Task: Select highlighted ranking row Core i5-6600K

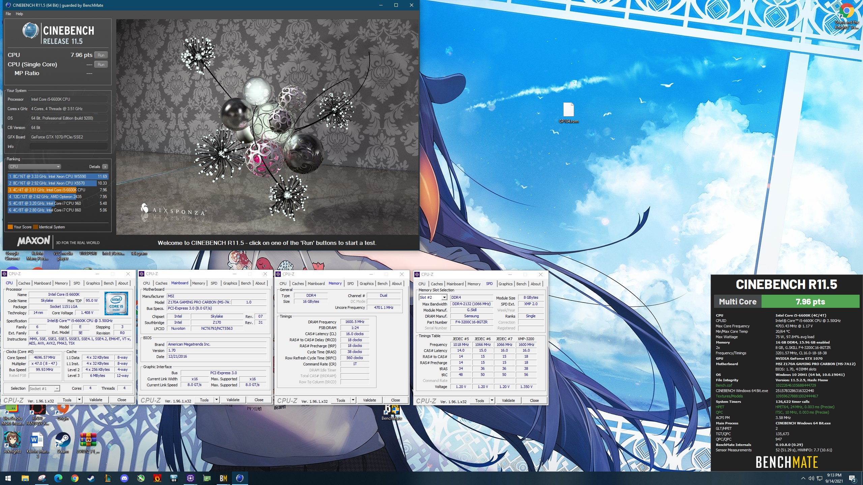Action: click(58, 190)
